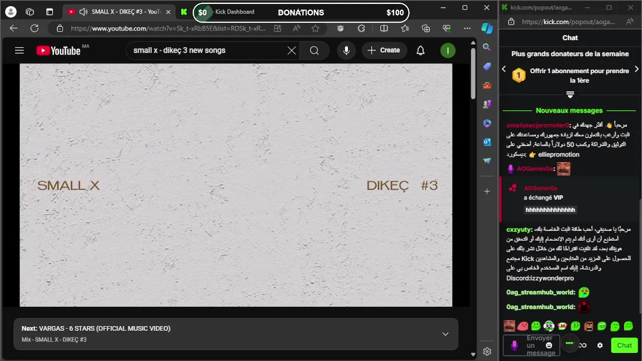This screenshot has width=642, height=361.
Task: Open the Offrir 1 abonnement link
Action: tap(579, 76)
